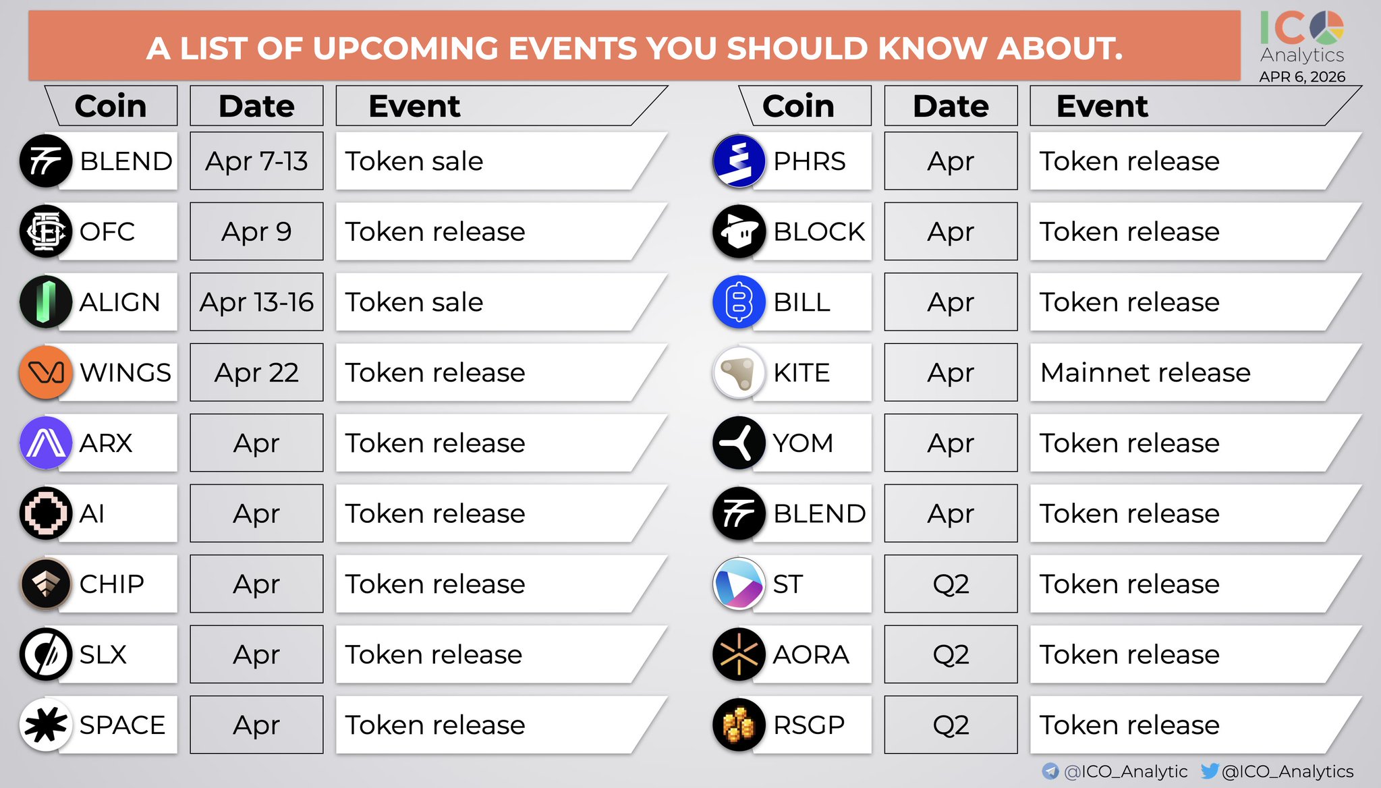Click the blue PHRS coin logo

[x=739, y=161]
